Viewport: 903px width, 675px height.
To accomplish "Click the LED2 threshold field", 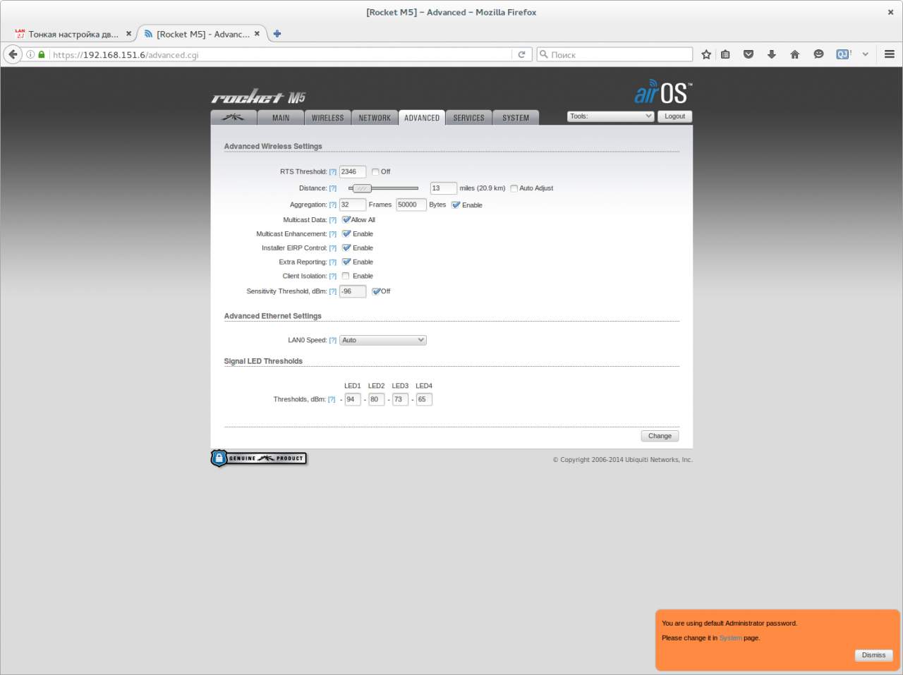I will 377,399.
